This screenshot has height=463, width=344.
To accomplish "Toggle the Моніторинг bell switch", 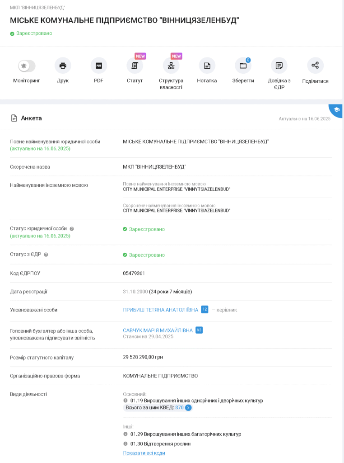I will [26, 66].
